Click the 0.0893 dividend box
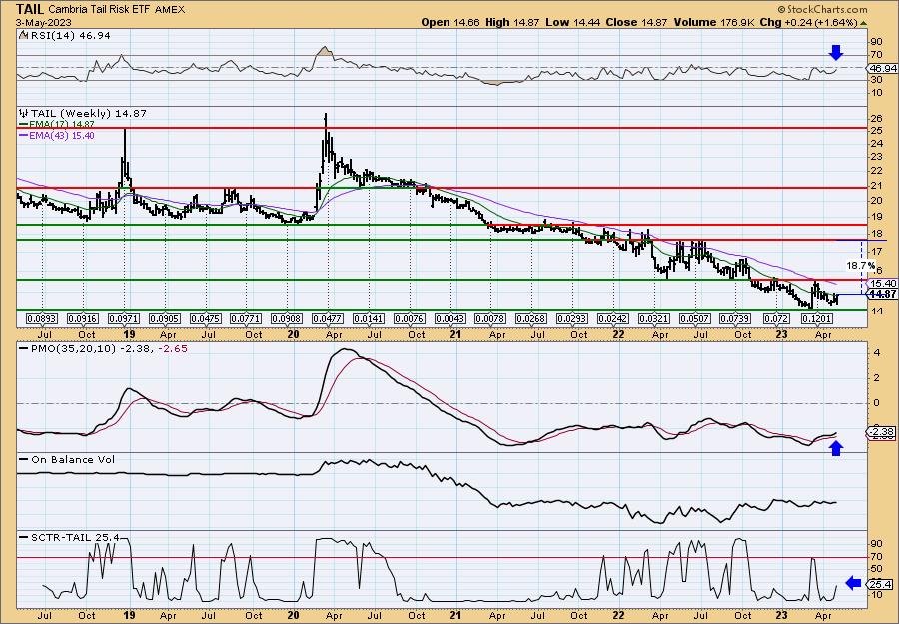899x624 pixels. coord(42,318)
